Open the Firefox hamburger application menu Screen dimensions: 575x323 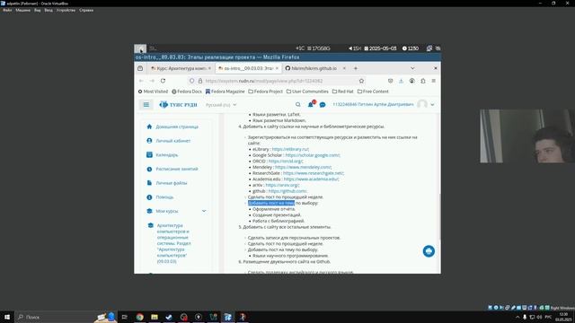coord(433,81)
